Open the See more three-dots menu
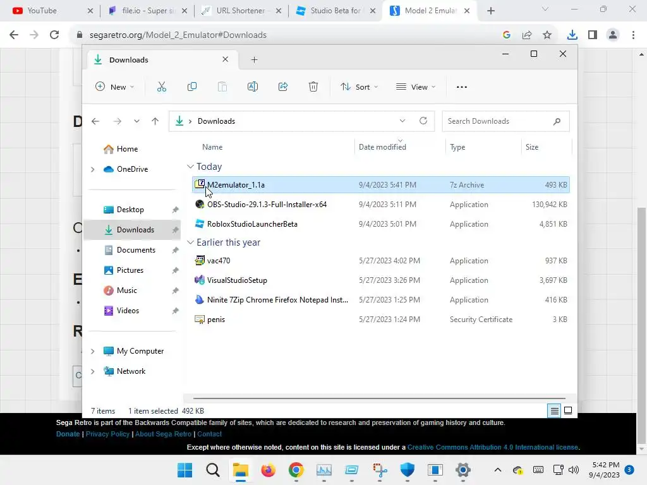This screenshot has width=647, height=485. 462,87
